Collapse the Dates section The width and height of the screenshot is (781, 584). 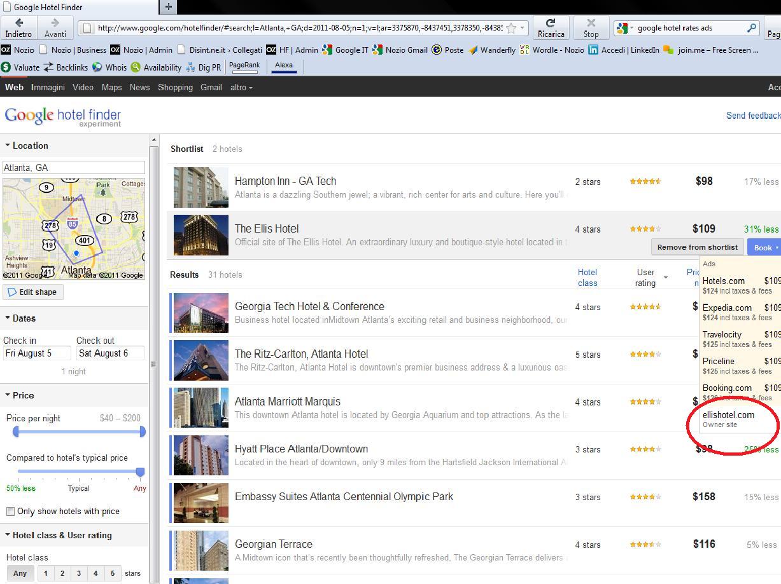(20, 318)
